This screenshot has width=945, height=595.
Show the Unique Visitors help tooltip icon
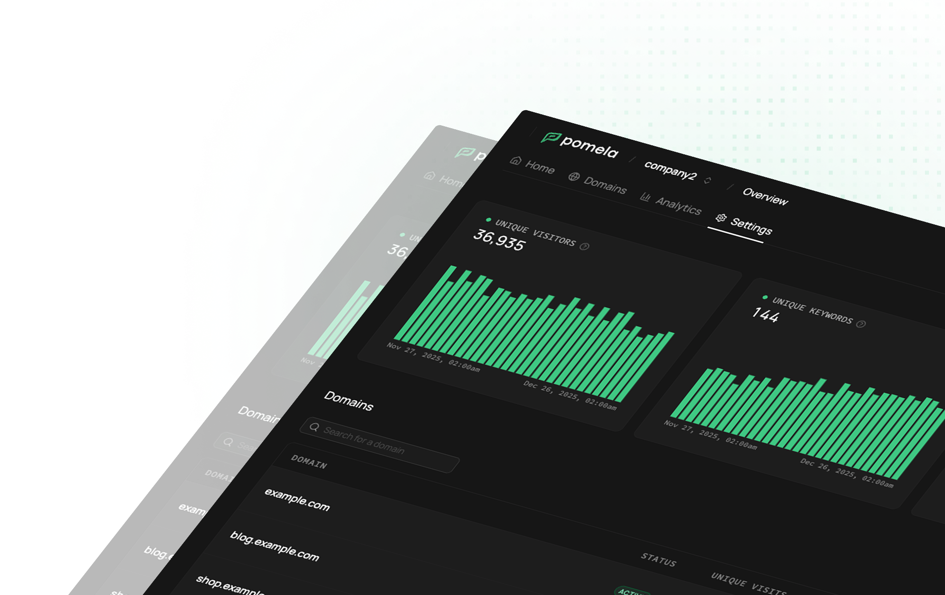tap(584, 246)
